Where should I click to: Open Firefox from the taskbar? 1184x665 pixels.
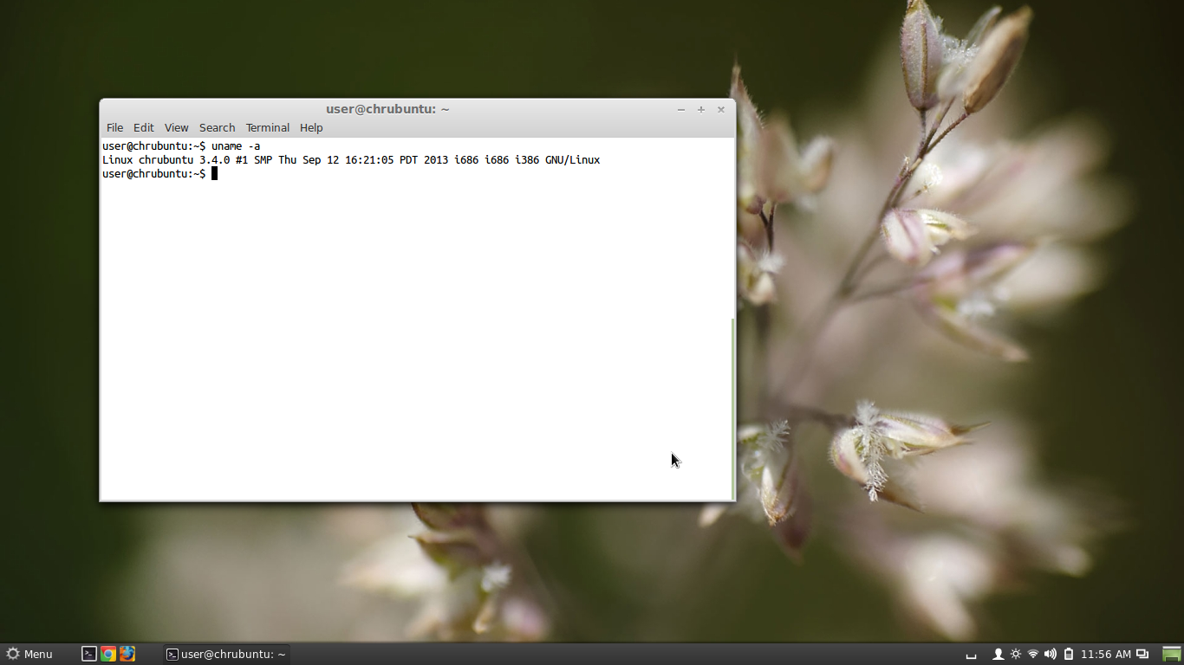point(127,654)
